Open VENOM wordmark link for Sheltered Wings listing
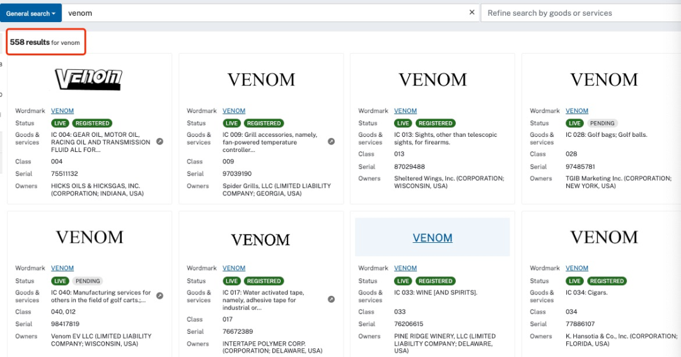 click(x=405, y=111)
